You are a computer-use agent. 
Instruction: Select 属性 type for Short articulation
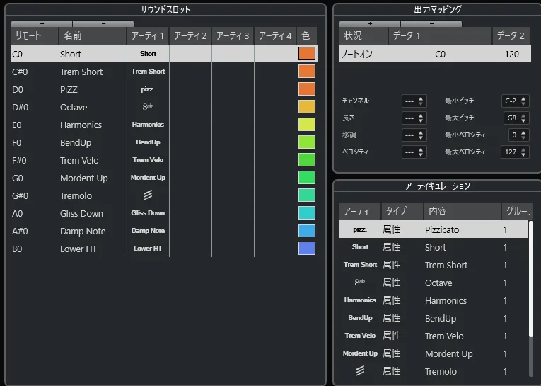[392, 247]
